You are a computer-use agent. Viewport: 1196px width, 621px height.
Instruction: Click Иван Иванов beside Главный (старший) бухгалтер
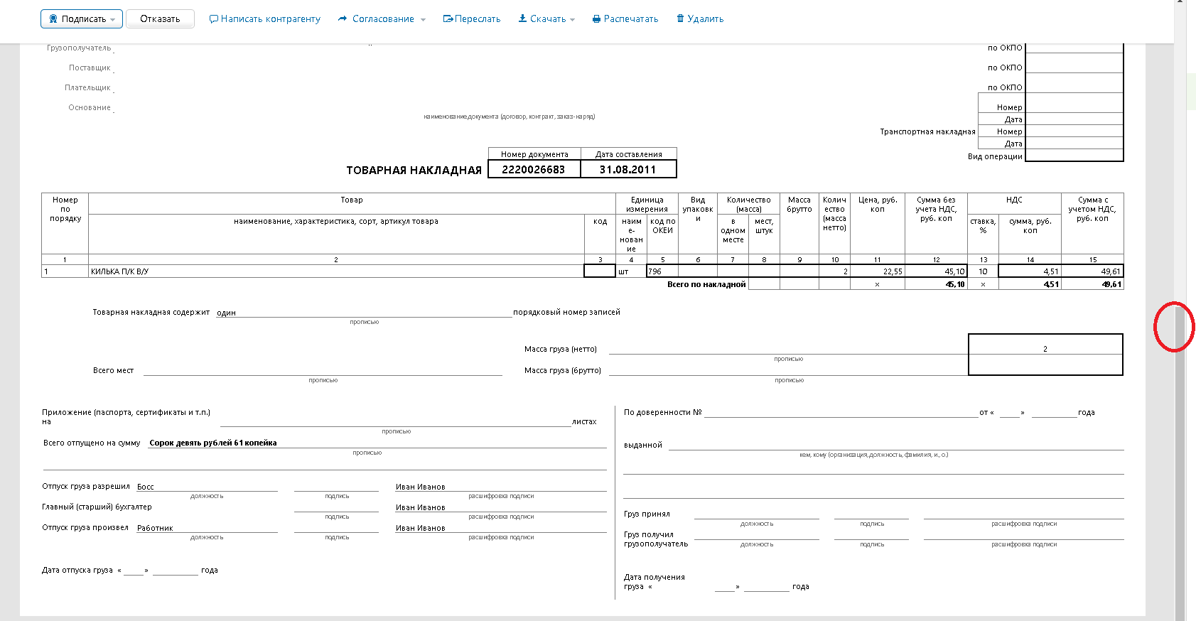click(421, 507)
